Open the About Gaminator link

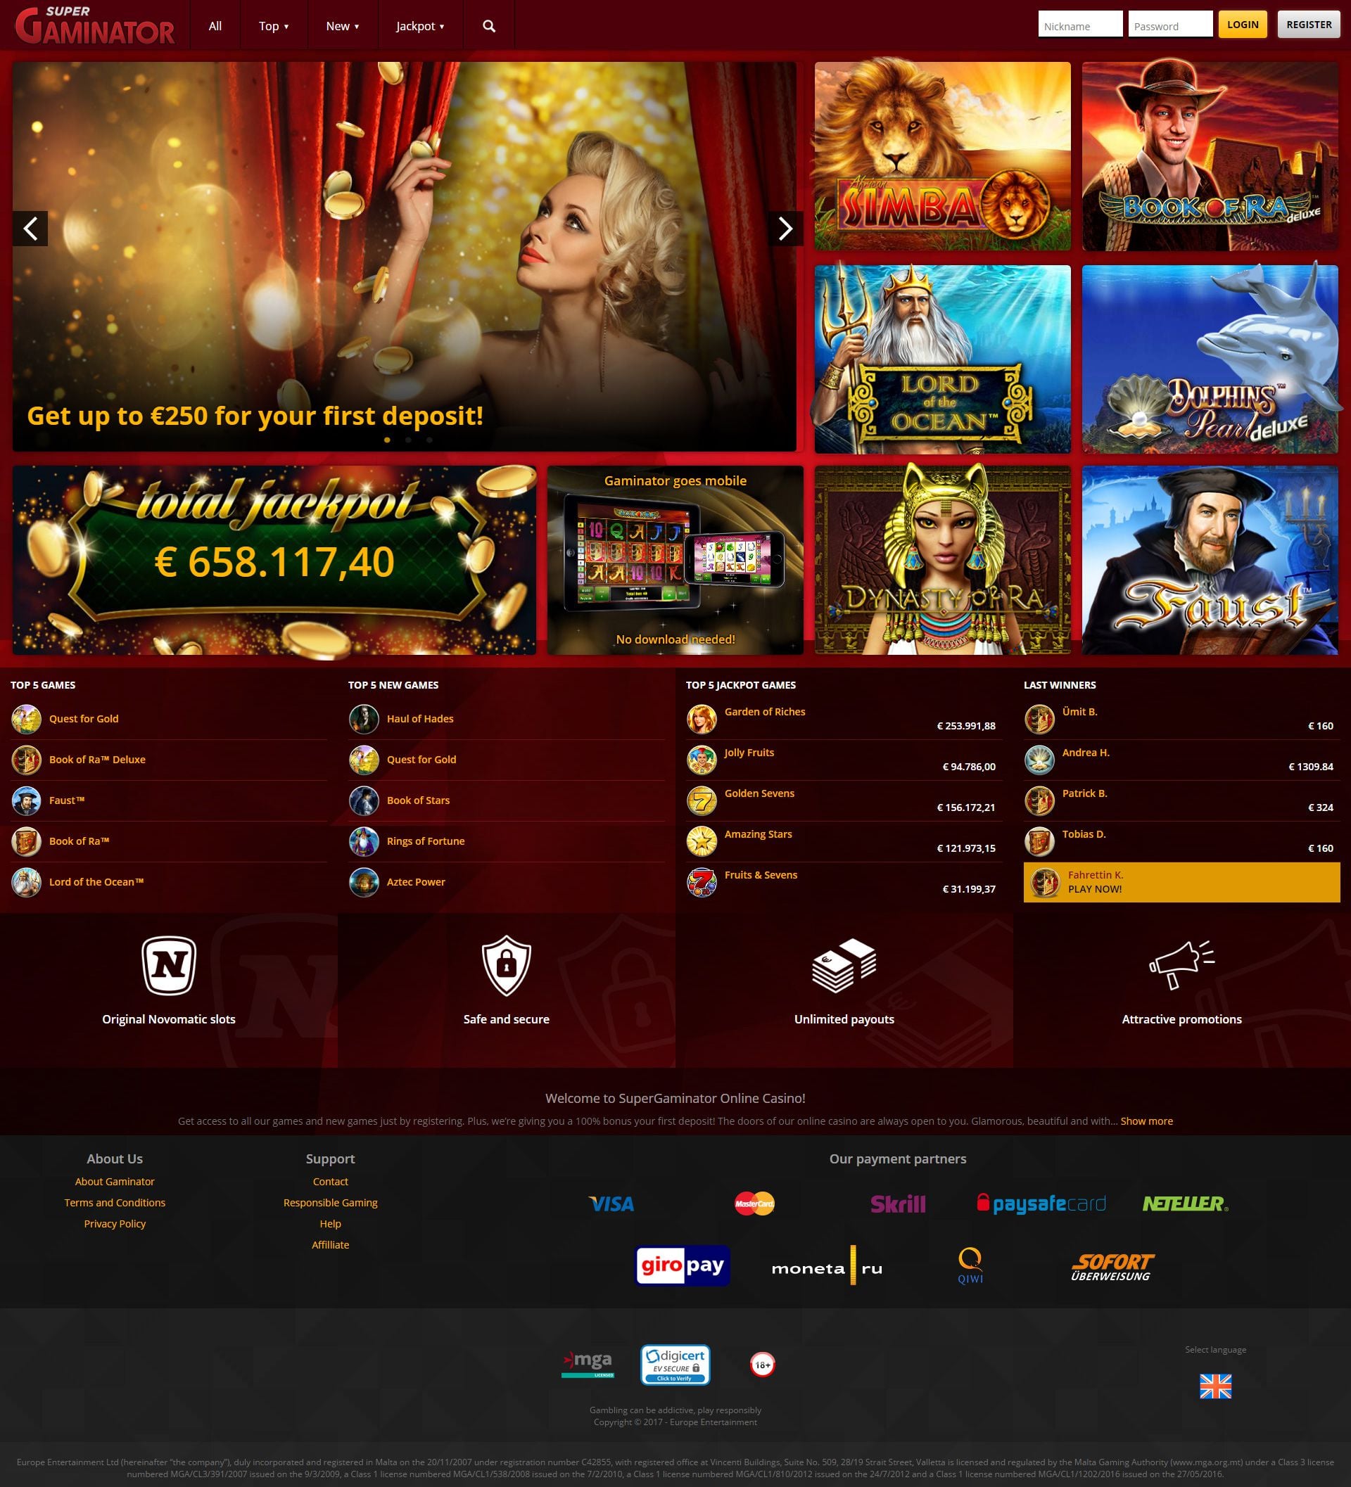pyautogui.click(x=115, y=1182)
